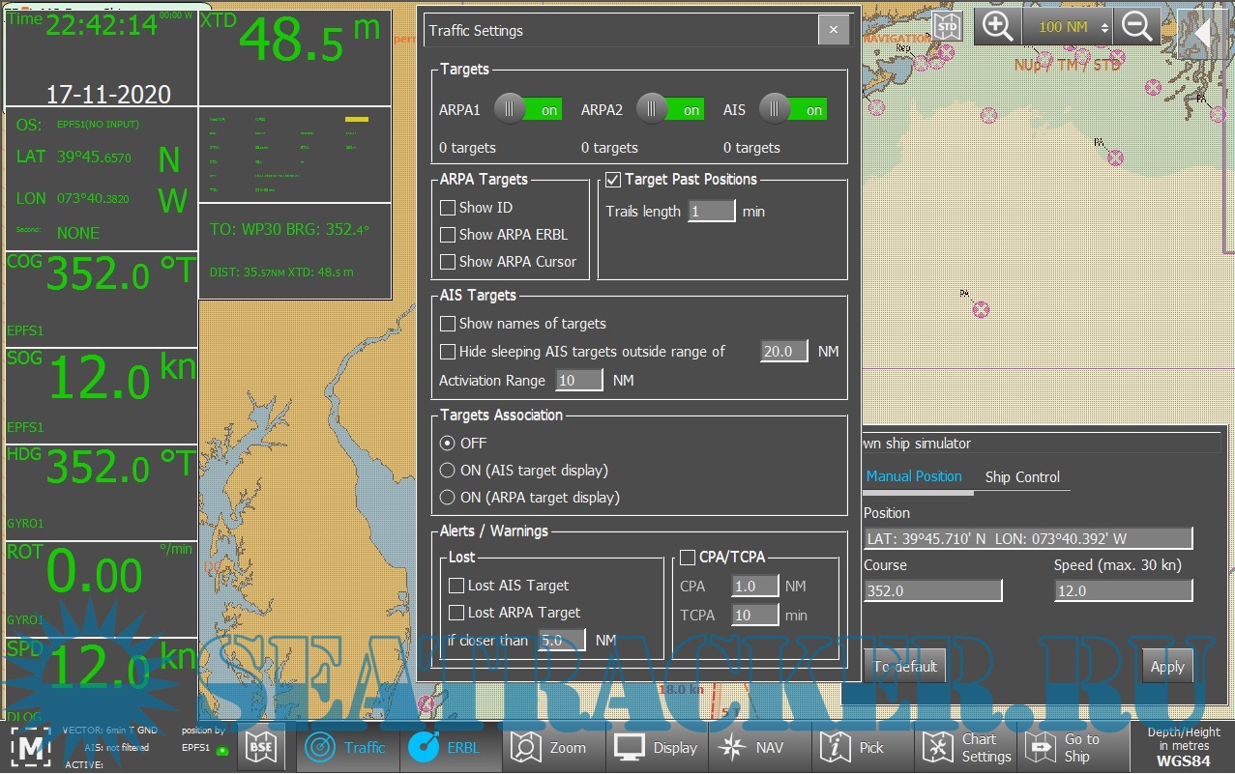The height and width of the screenshot is (774, 1235).
Task: Open the 100 NM range dropdown
Action: (1067, 27)
